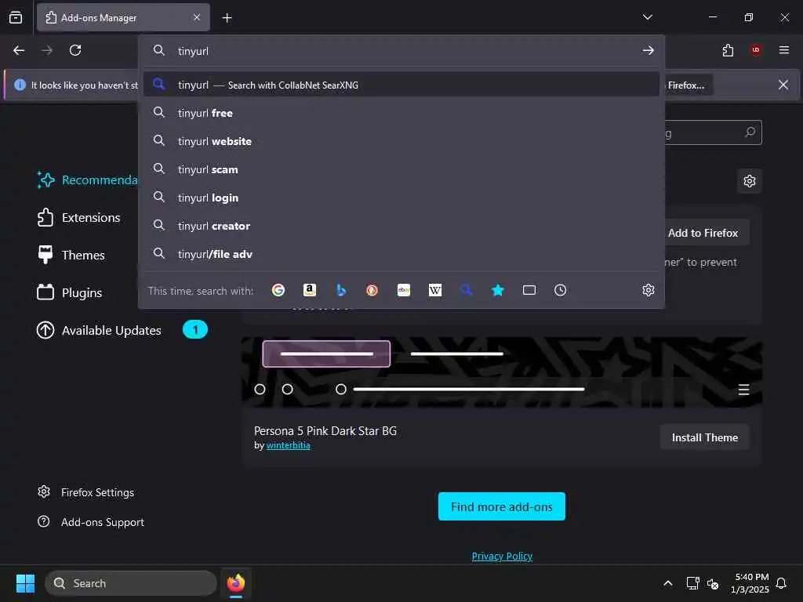The height and width of the screenshot is (602, 803).
Task: Search in open Tabs icon
Action: 529,290
